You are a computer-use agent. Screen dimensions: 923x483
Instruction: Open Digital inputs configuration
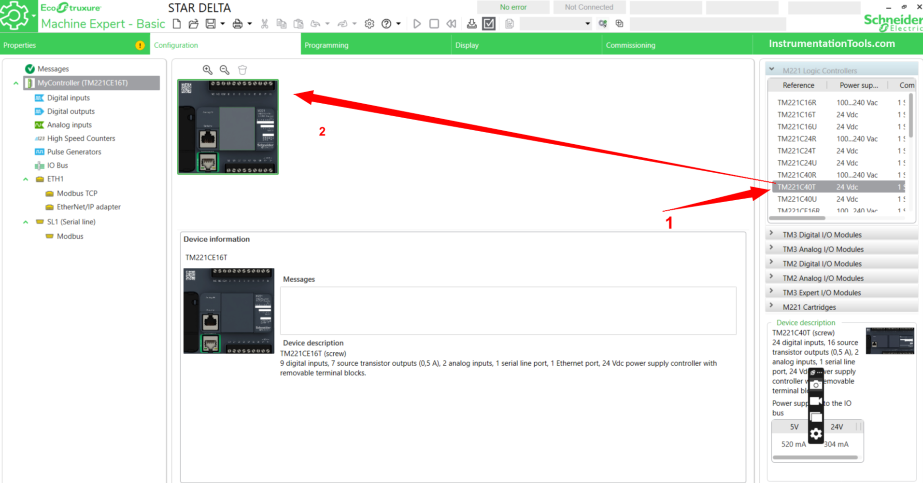(68, 98)
